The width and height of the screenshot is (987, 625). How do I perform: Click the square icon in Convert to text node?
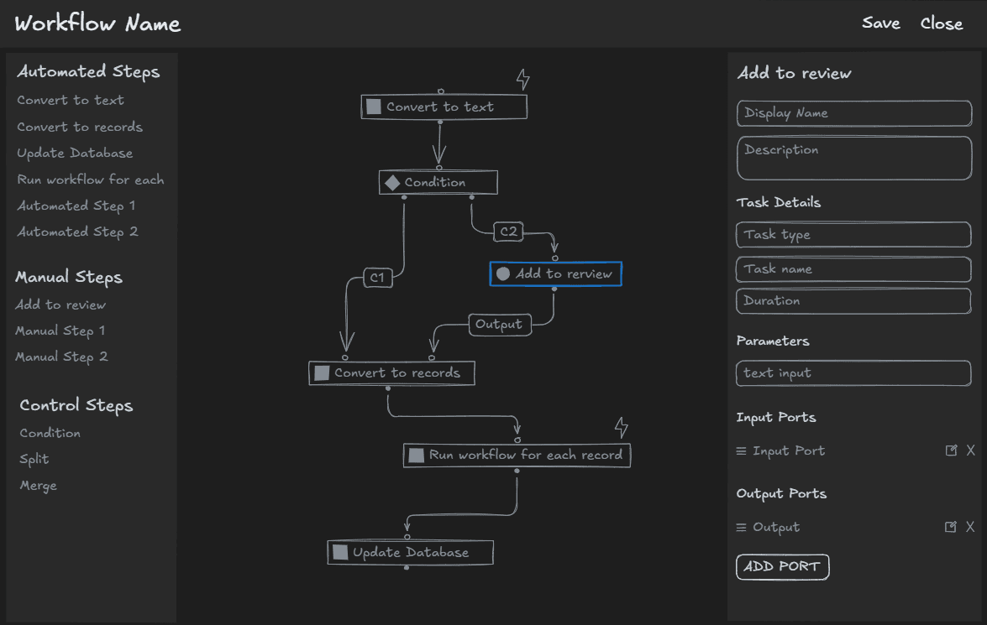pyautogui.click(x=373, y=106)
